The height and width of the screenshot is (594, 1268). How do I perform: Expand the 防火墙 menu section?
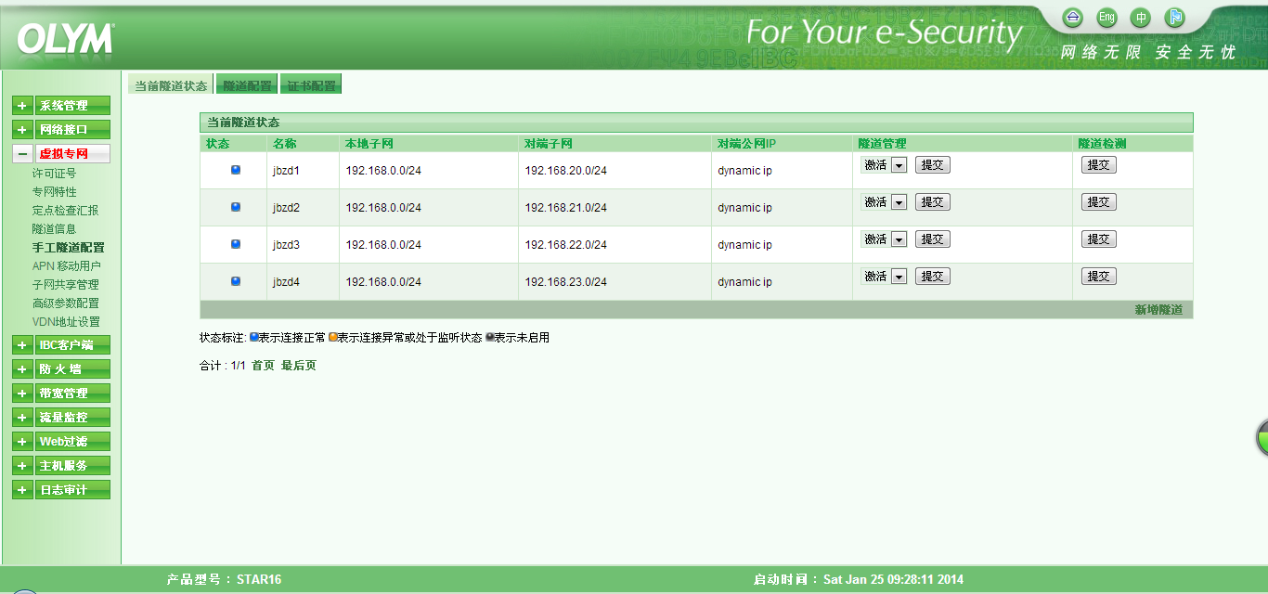click(x=22, y=369)
